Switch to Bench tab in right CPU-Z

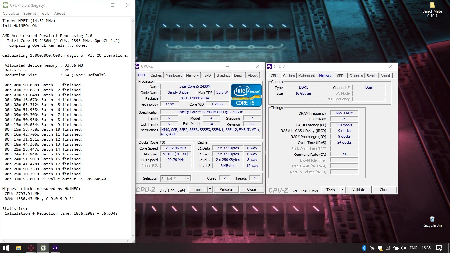(x=372, y=76)
